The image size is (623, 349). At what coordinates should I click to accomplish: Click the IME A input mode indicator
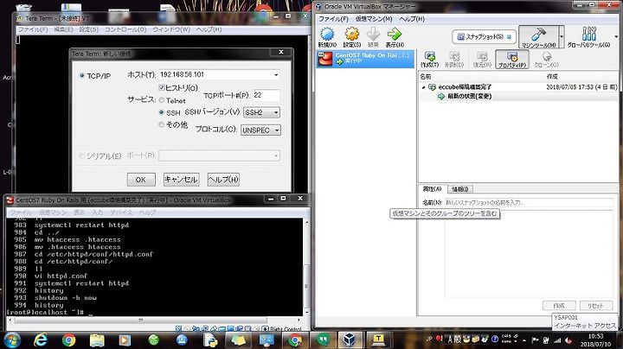pos(450,339)
